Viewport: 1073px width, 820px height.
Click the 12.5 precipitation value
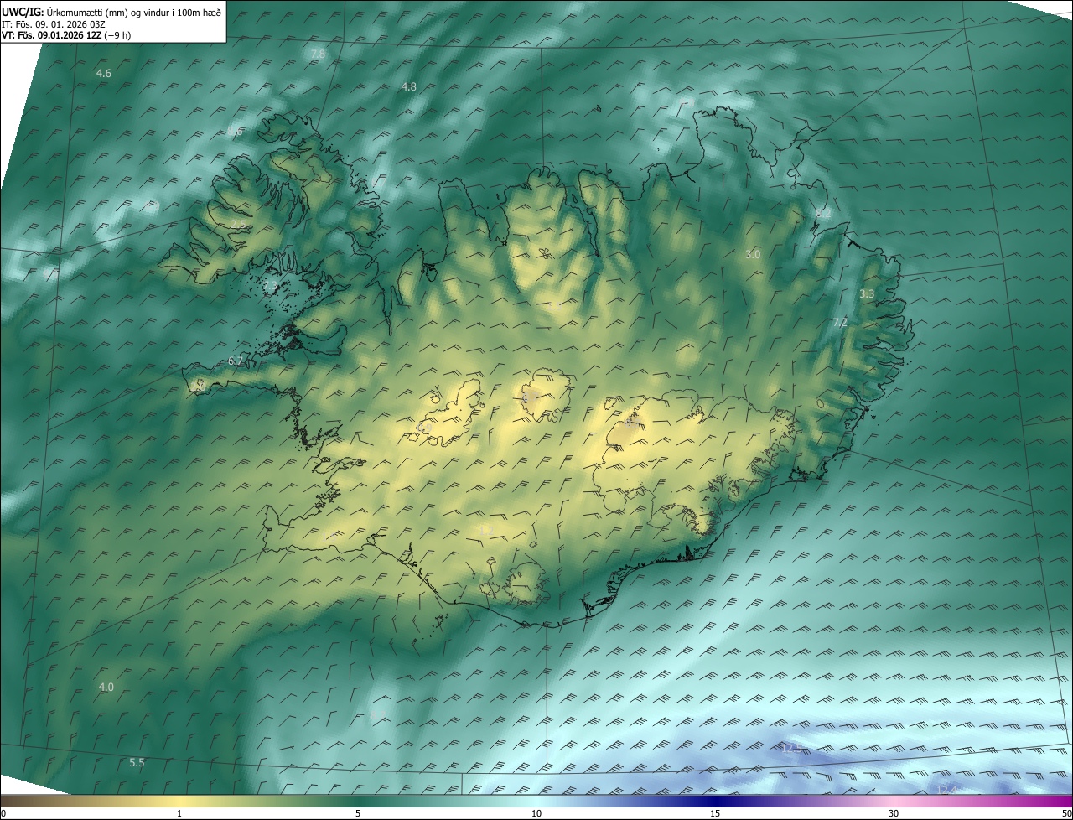point(791,747)
